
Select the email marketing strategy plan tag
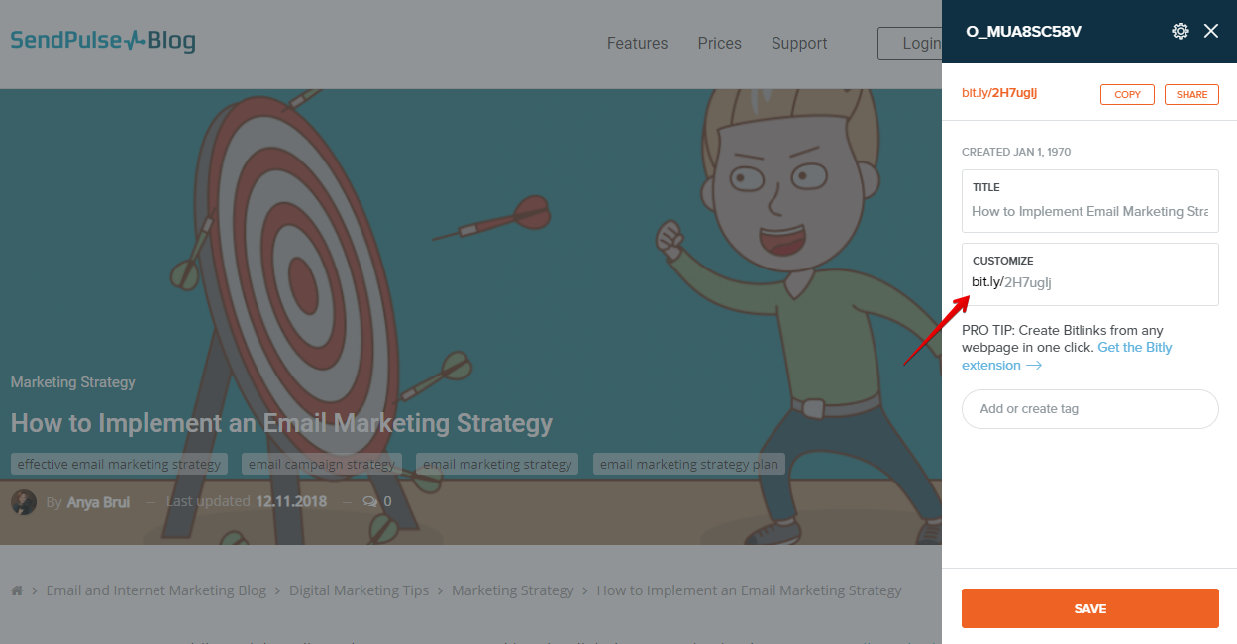pyautogui.click(x=689, y=464)
